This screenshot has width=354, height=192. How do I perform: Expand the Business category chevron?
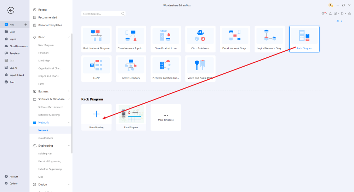[x=69, y=91]
